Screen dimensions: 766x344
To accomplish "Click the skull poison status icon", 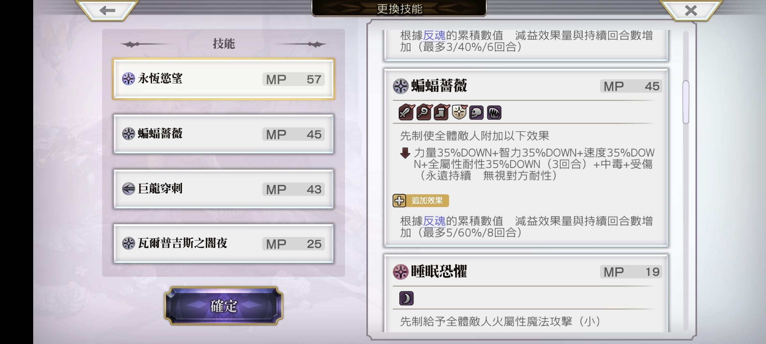I will (x=477, y=112).
